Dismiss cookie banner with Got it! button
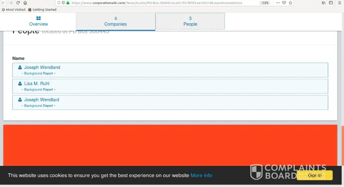344x187 pixels. 315,175
